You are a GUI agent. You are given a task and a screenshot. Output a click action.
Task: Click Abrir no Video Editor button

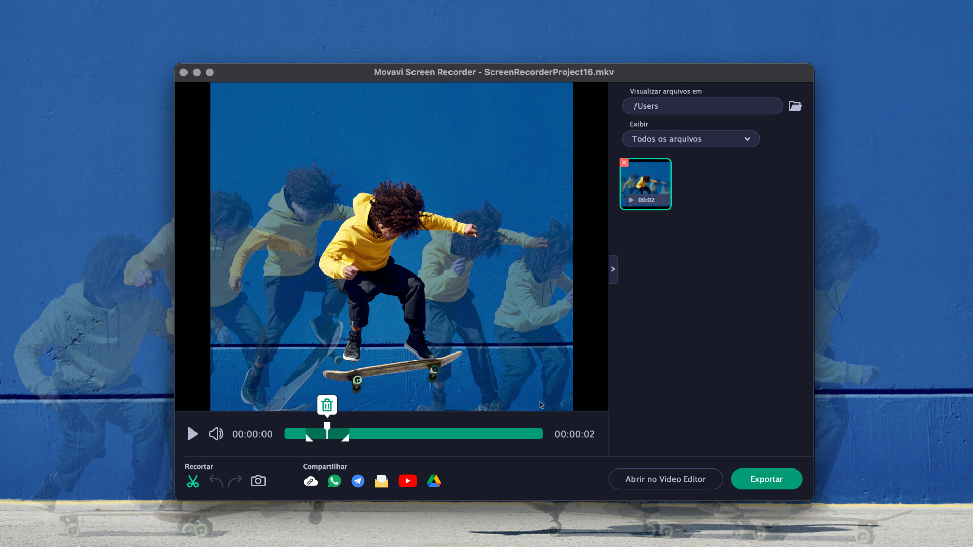[x=665, y=479]
